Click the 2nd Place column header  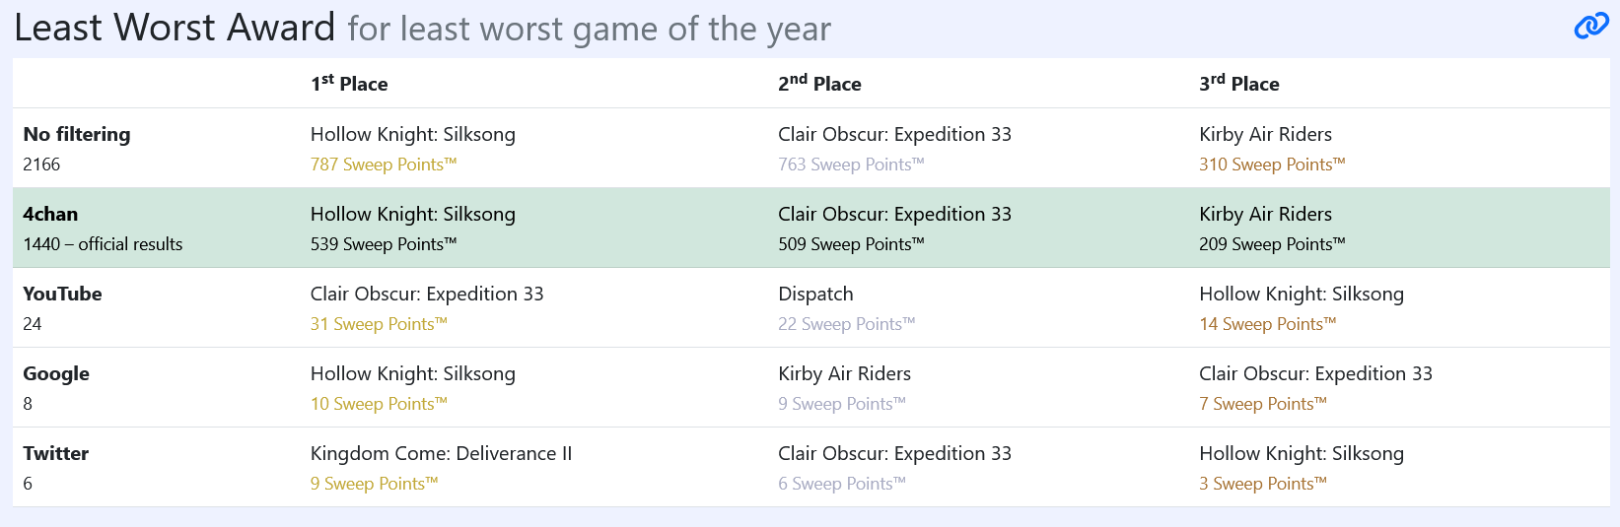(819, 84)
